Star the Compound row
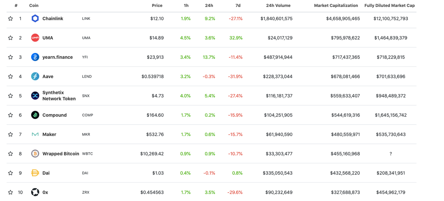 (10, 115)
